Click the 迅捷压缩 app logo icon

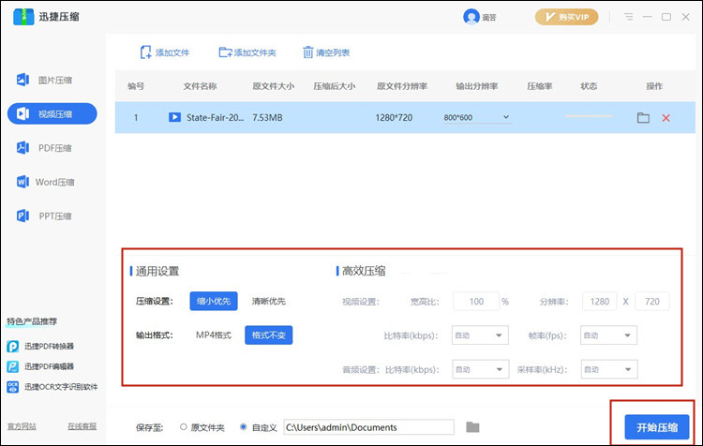pyautogui.click(x=23, y=17)
